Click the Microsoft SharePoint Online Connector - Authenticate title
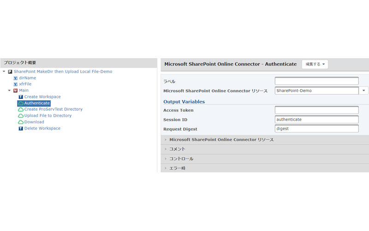 click(x=230, y=64)
